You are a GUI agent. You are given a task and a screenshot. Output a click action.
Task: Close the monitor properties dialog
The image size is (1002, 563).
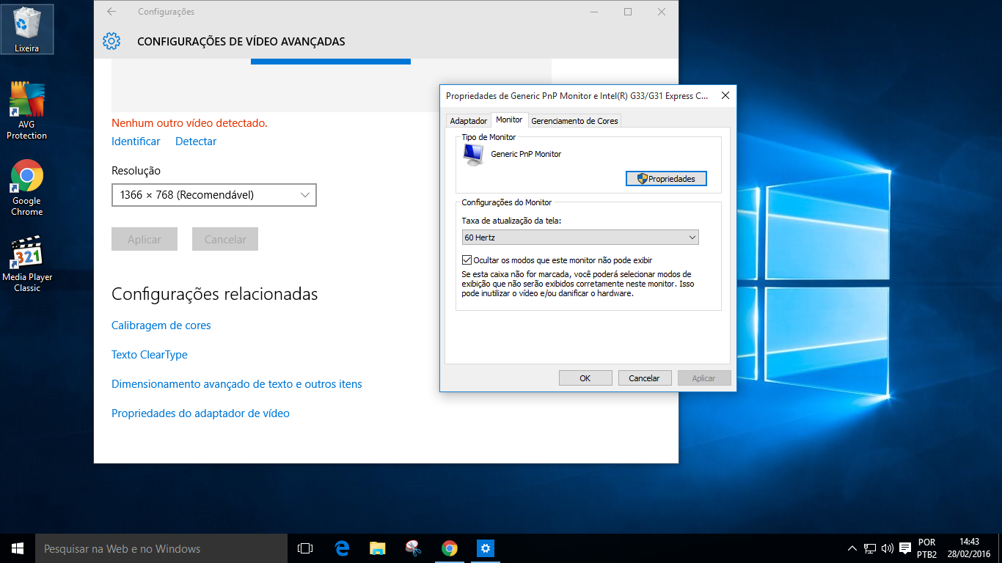click(x=725, y=95)
